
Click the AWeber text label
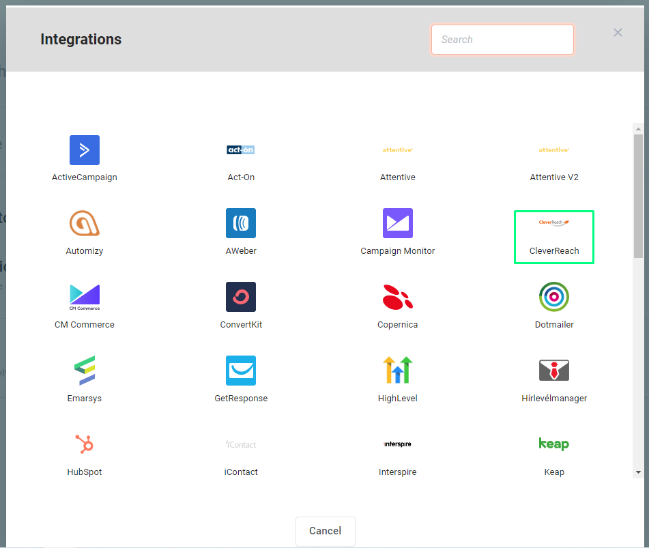[241, 251]
